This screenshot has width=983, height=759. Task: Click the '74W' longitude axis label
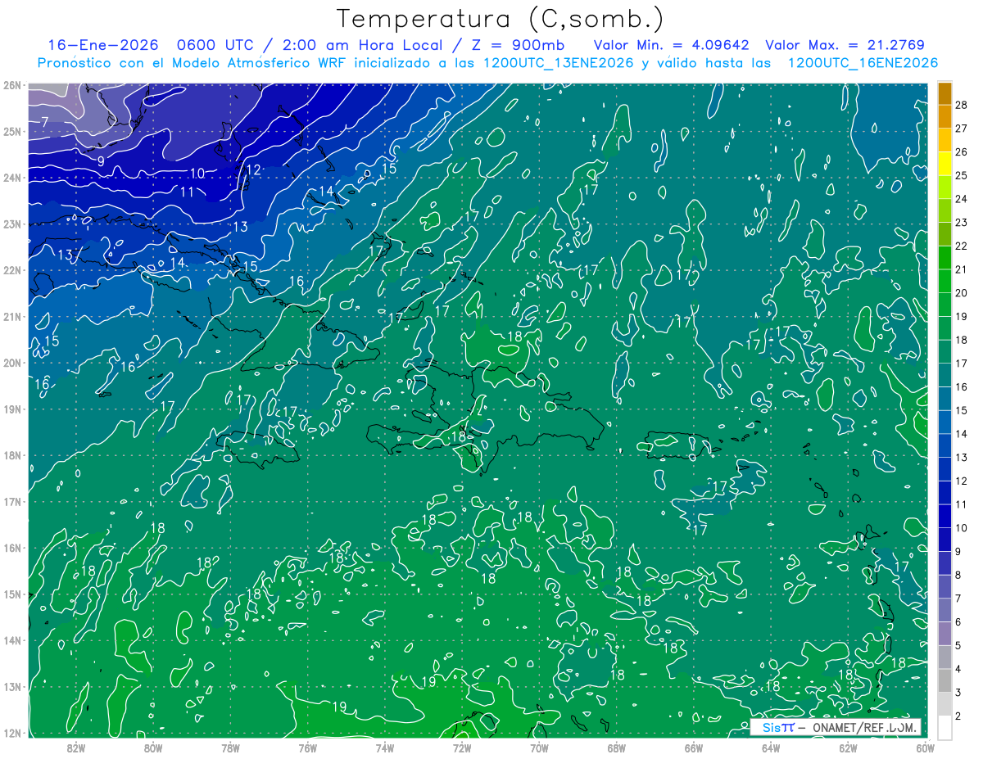pos(385,748)
